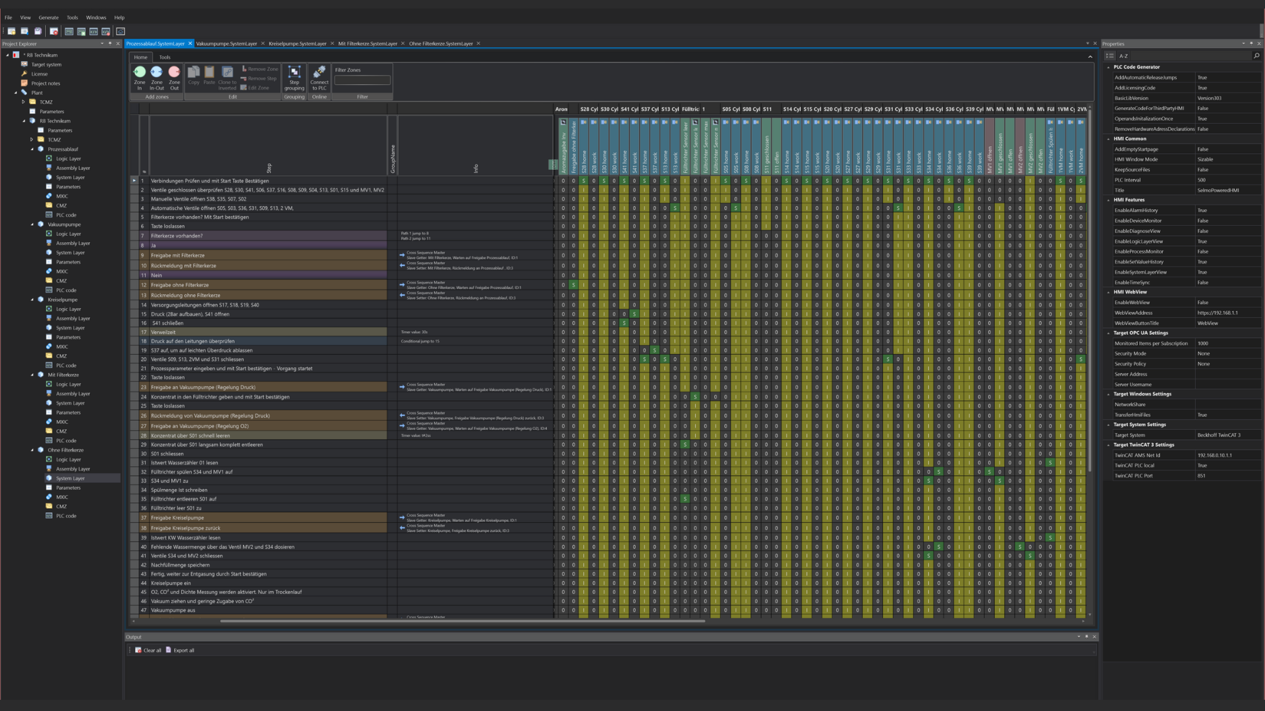Collapse the Prozessablauf tree node
Screen dimensions: 1265x711
click(x=32, y=149)
